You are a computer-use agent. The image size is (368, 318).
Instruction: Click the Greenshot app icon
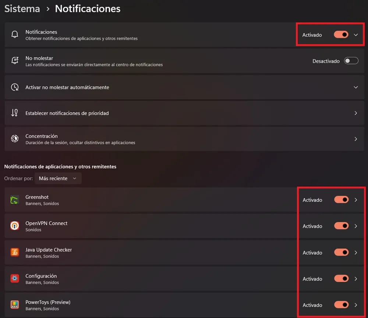pyautogui.click(x=15, y=200)
